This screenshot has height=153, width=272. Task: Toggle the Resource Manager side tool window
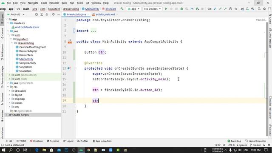pyautogui.click(x=2, y=76)
